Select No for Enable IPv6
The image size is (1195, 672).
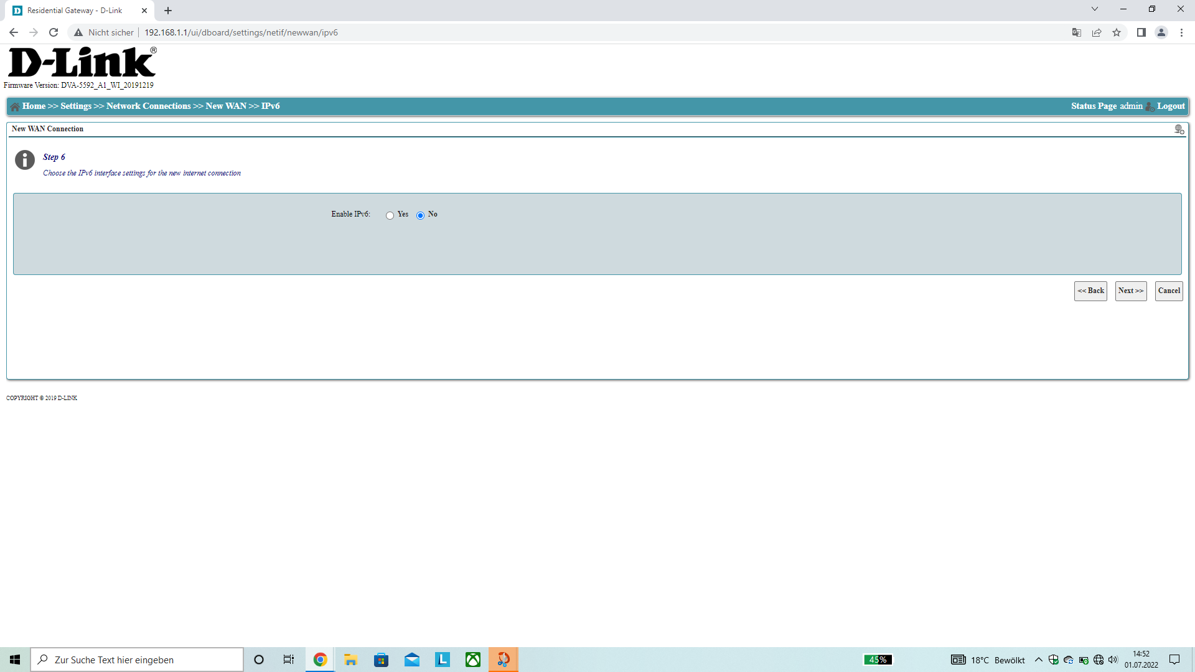[x=420, y=215]
